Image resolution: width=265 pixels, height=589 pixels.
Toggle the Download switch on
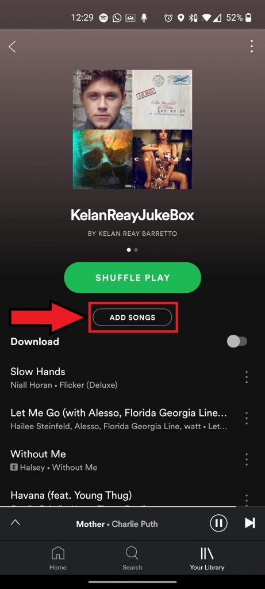(237, 342)
